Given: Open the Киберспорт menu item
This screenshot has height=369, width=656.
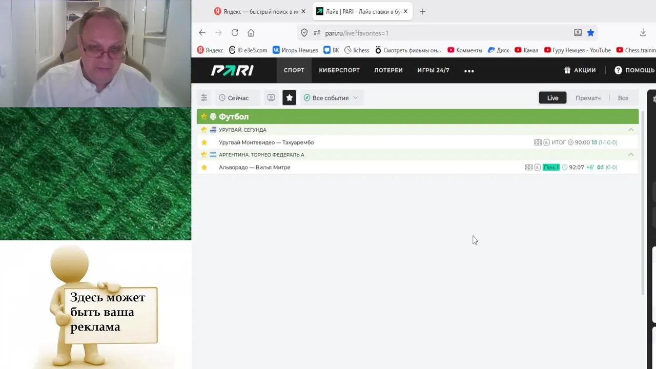Looking at the screenshot, I should tap(339, 70).
